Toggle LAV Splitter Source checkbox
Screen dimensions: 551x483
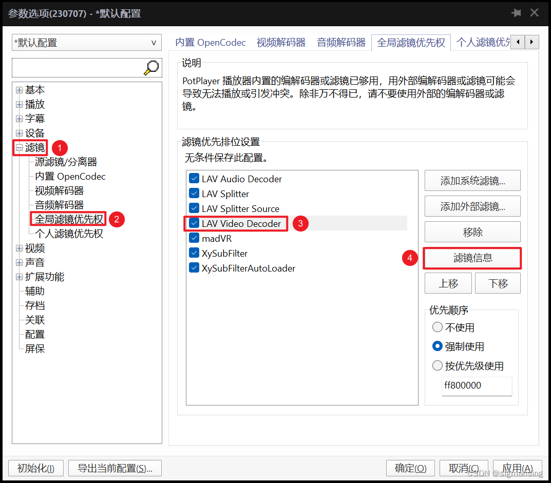(x=194, y=208)
